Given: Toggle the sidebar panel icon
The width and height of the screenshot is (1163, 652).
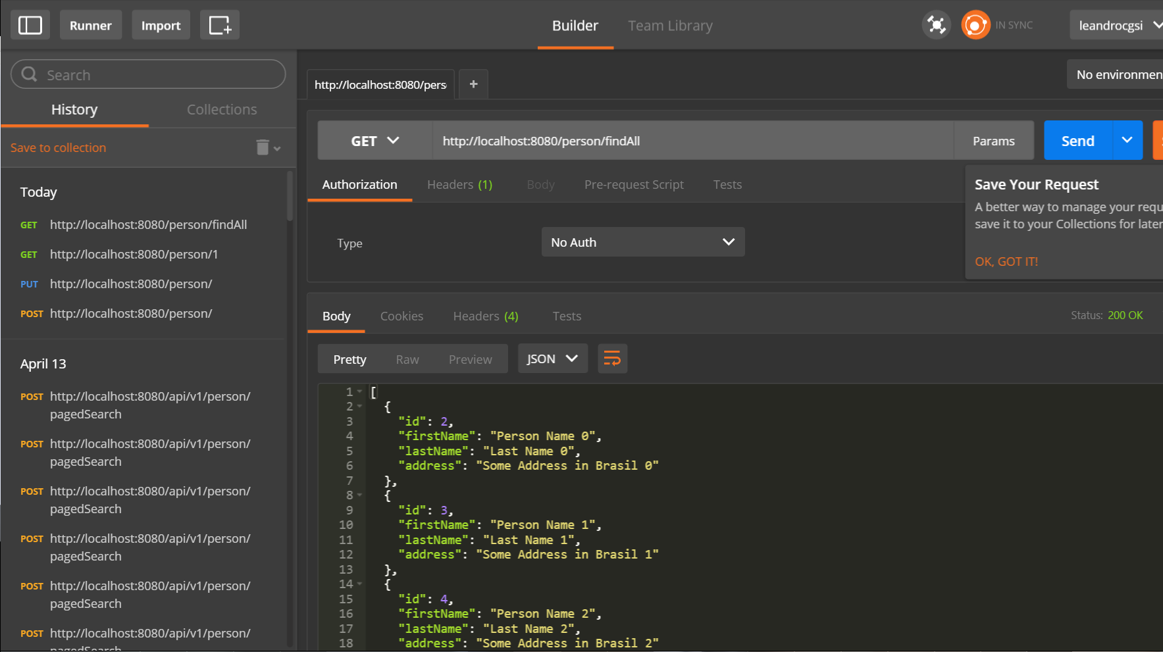Looking at the screenshot, I should point(30,25).
